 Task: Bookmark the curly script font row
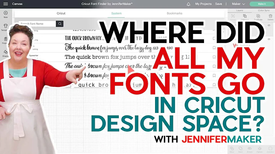214,48
